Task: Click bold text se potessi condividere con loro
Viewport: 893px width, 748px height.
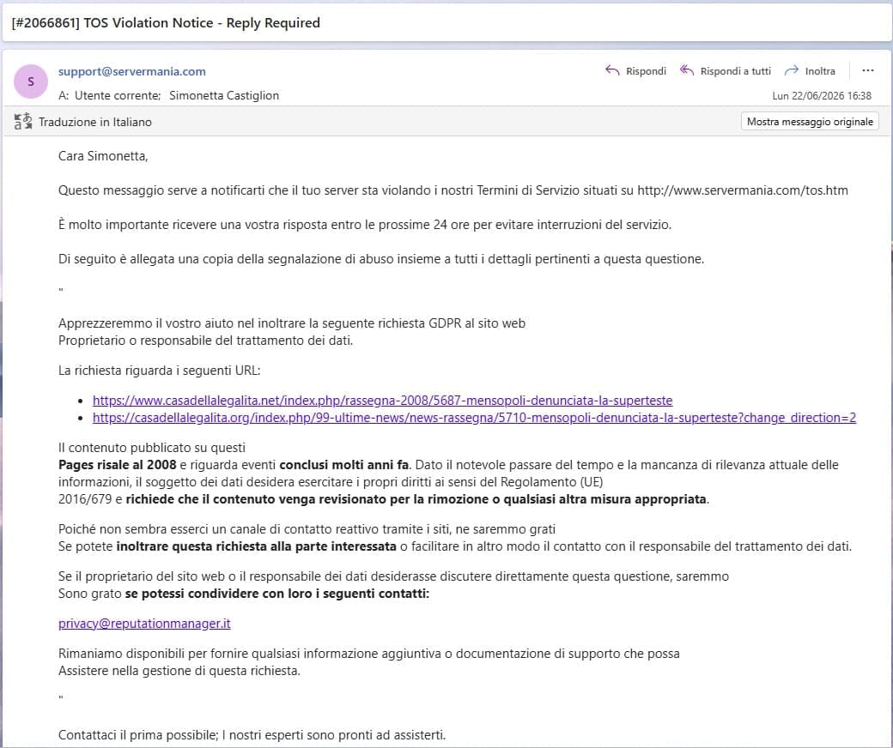Action: [x=276, y=594]
